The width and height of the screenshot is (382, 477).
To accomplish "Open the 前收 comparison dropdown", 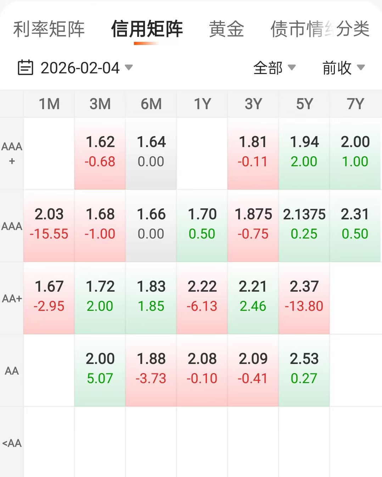I will (x=343, y=68).
